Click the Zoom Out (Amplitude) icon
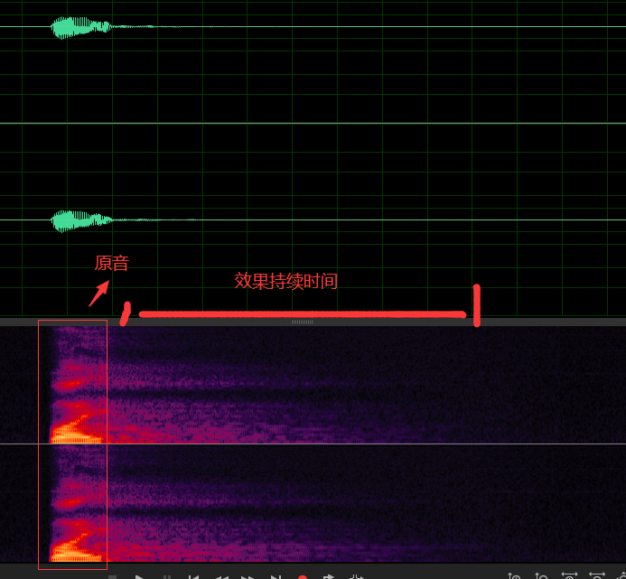This screenshot has width=626, height=579. 541,576
